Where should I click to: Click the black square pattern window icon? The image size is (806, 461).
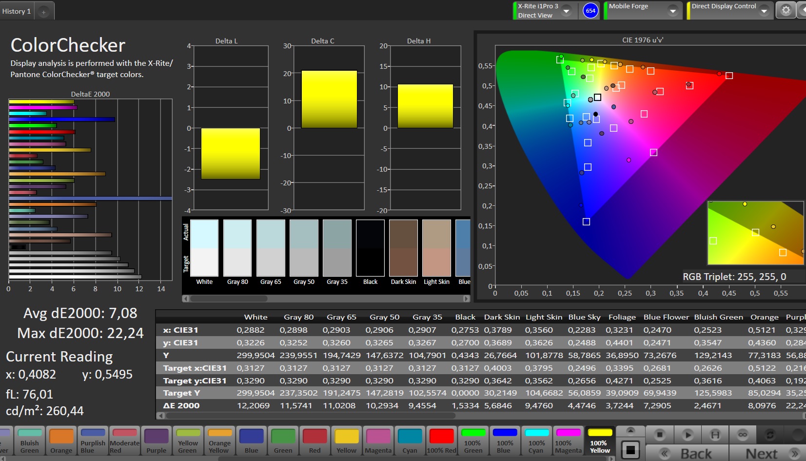tap(630, 449)
